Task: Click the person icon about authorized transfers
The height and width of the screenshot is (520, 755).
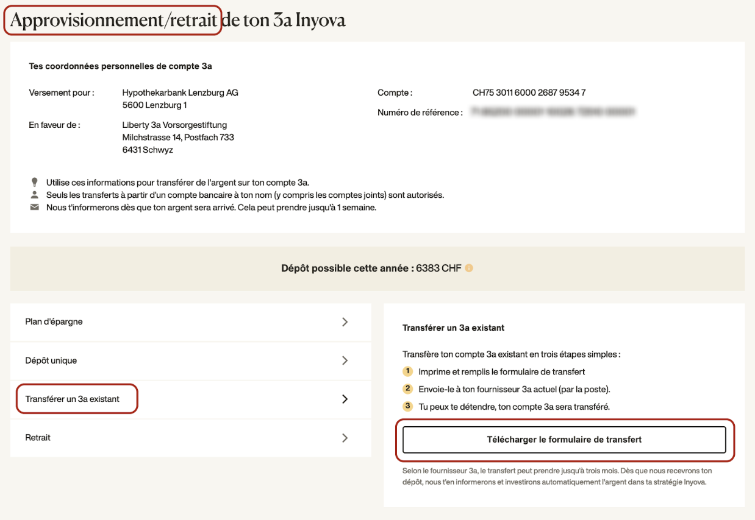Action: click(34, 195)
